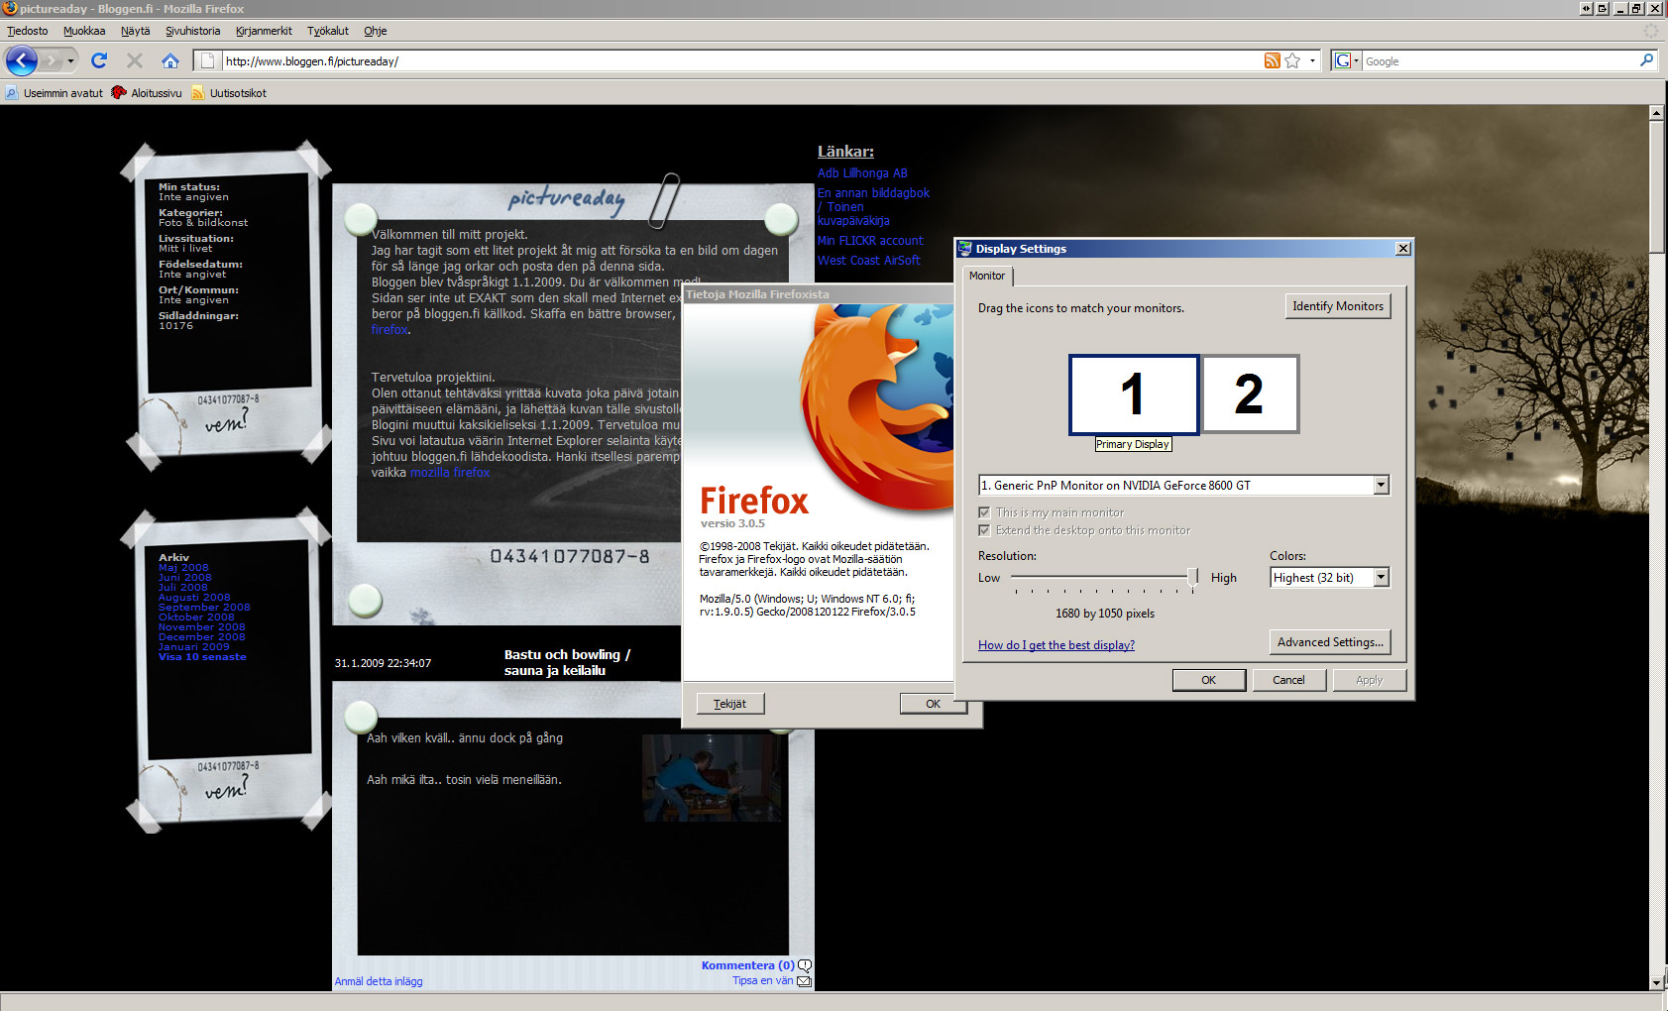Click the 'Anmäl detta inlägg' link
Image resolution: width=1668 pixels, height=1011 pixels.
[x=379, y=981]
